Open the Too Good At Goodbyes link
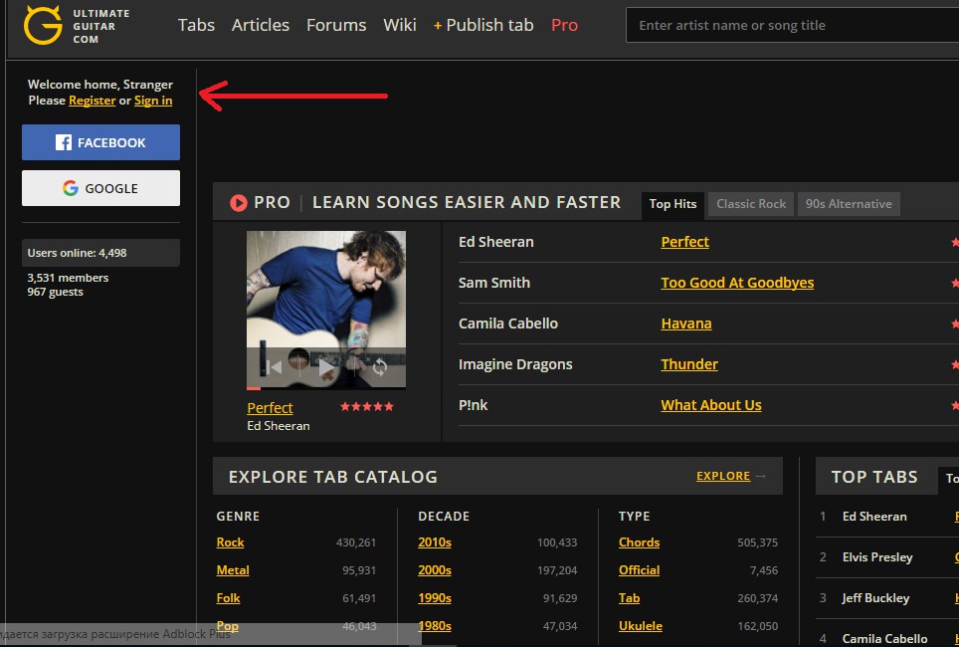The height and width of the screenshot is (647, 959). [x=737, y=283]
